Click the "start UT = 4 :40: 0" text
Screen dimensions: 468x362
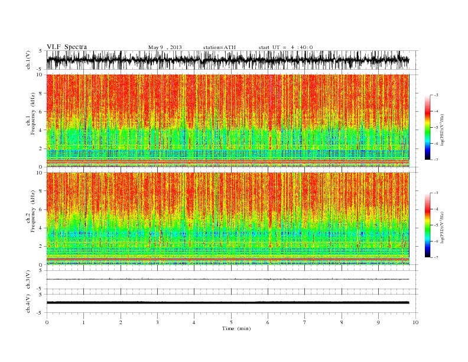pyautogui.click(x=285, y=47)
